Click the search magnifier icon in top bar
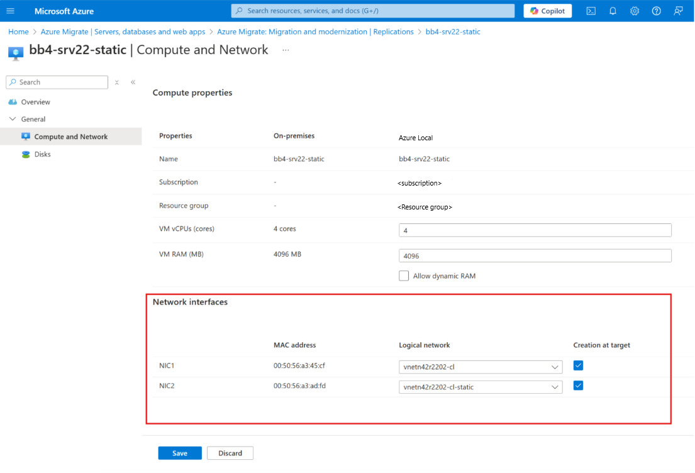The image size is (695, 473). click(x=240, y=11)
